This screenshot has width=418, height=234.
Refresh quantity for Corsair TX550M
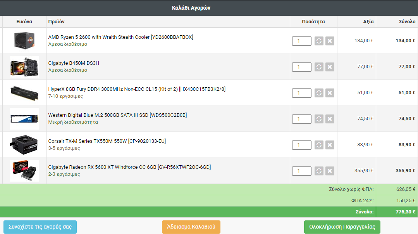[319, 145]
